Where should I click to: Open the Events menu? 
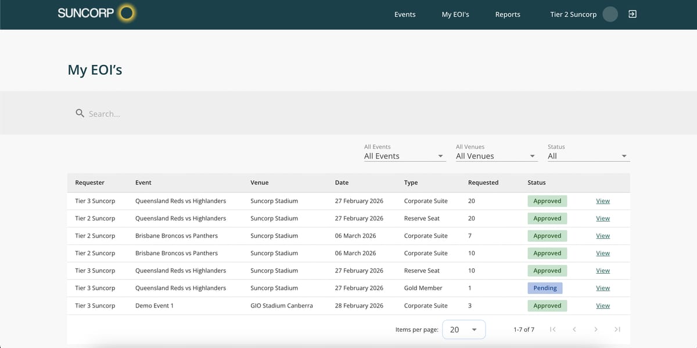pos(405,14)
